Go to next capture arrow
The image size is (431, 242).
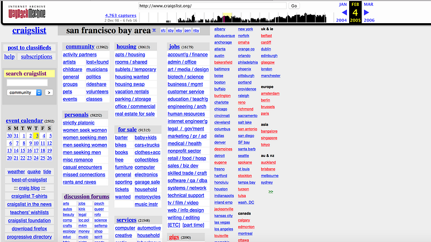pyautogui.click(x=366, y=12)
